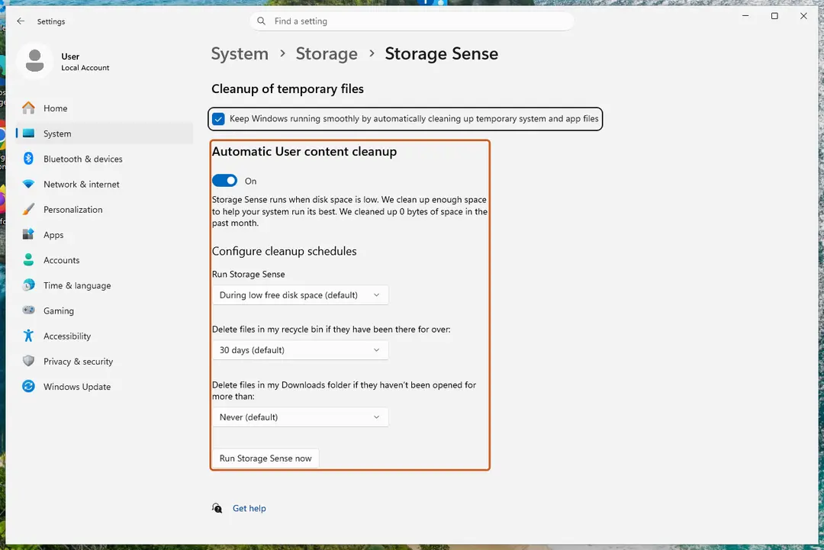Click the Accessibility figure icon
The height and width of the screenshot is (550, 824).
tap(28, 336)
